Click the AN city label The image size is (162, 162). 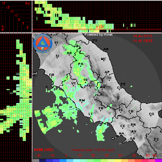click(x=106, y=49)
